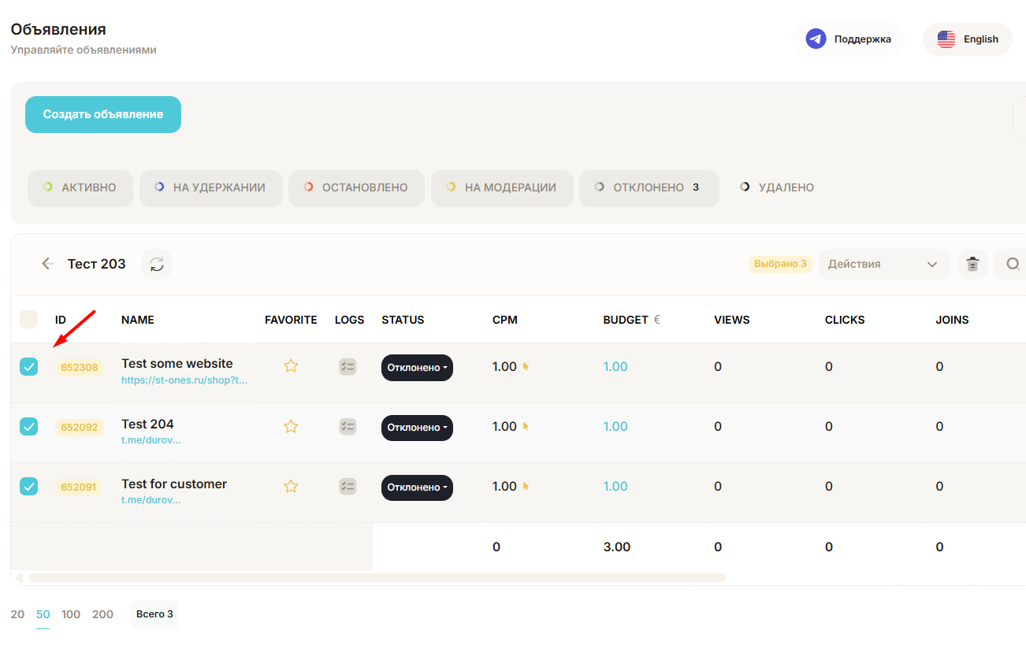Open the English language selector
1026x645 pixels.
tap(967, 39)
